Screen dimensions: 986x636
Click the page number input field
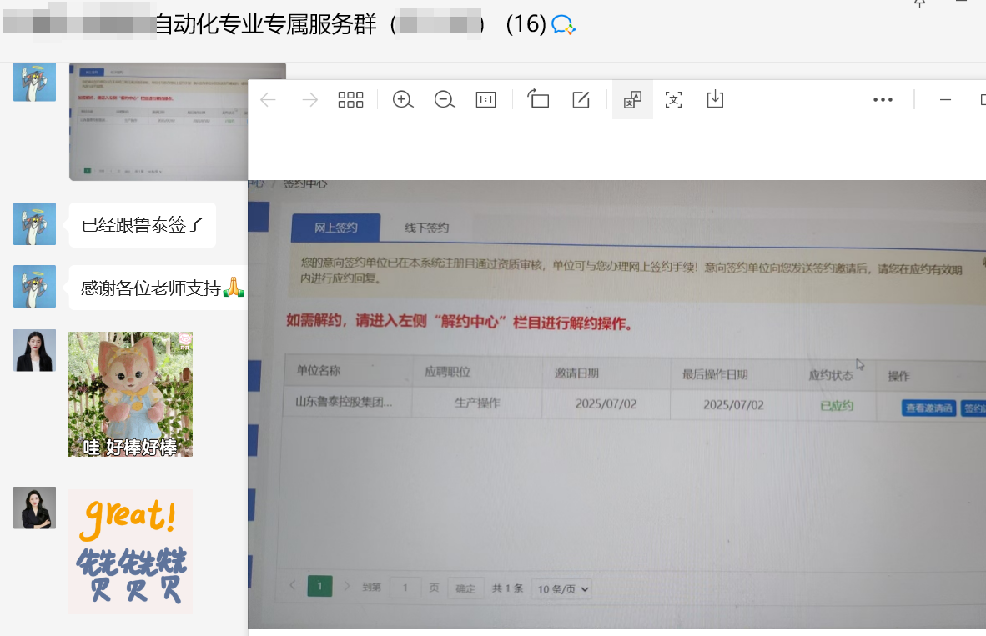pos(405,588)
